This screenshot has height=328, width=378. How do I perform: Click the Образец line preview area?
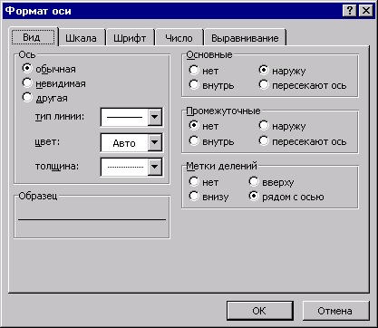tap(92, 219)
